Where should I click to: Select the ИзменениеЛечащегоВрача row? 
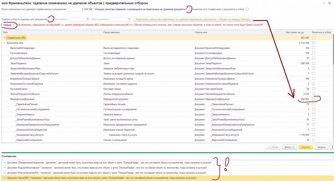pos(167,79)
